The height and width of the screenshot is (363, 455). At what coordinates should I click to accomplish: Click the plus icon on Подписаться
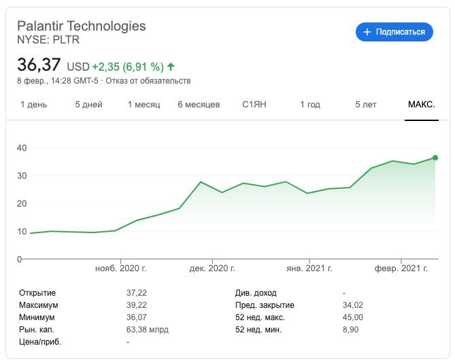(367, 32)
